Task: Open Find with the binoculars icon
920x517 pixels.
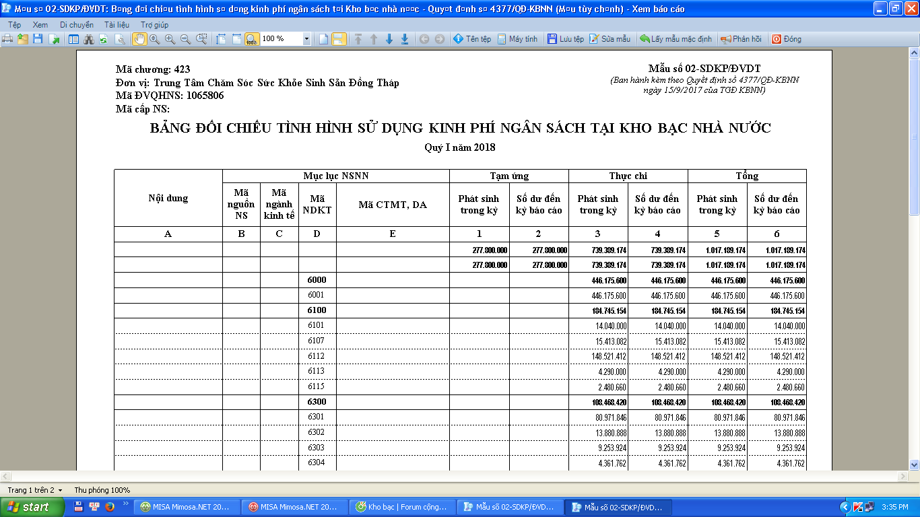Action: pyautogui.click(x=89, y=39)
